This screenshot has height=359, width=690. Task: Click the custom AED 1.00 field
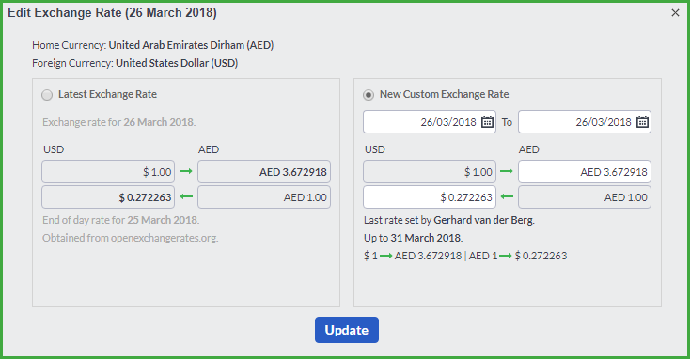[585, 197]
